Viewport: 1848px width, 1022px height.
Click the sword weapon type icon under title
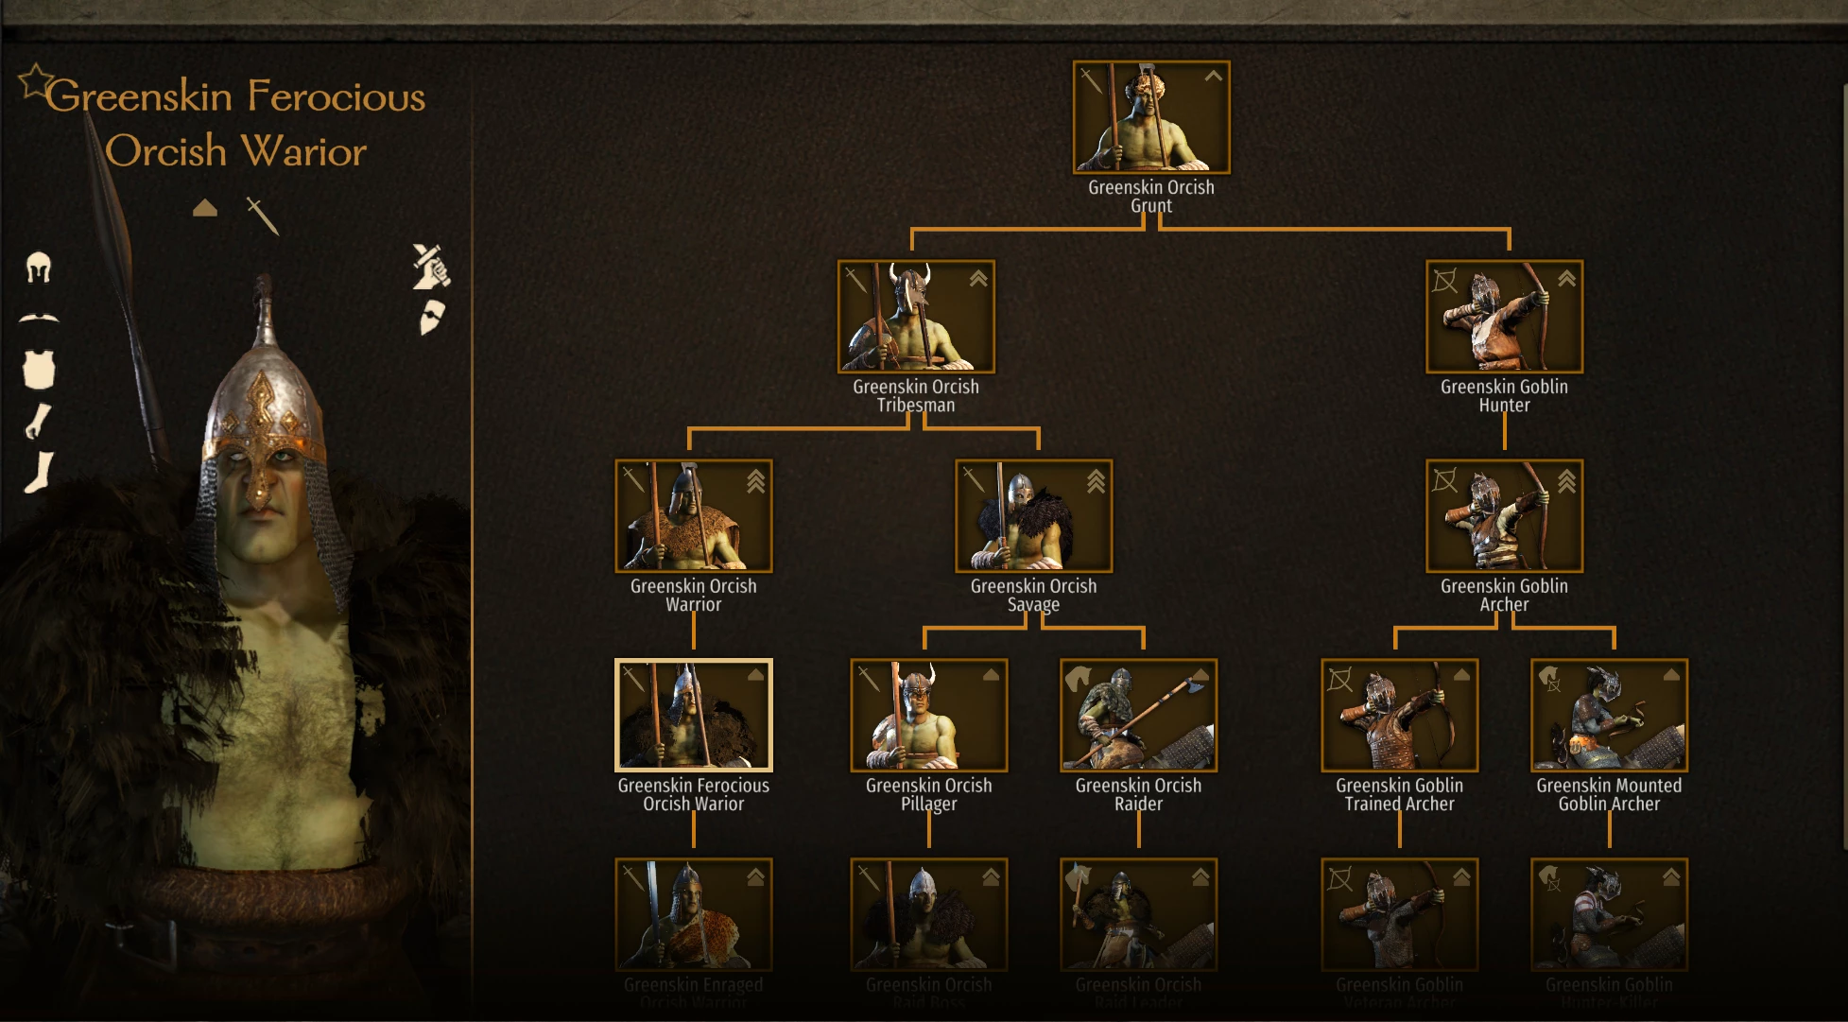(263, 217)
